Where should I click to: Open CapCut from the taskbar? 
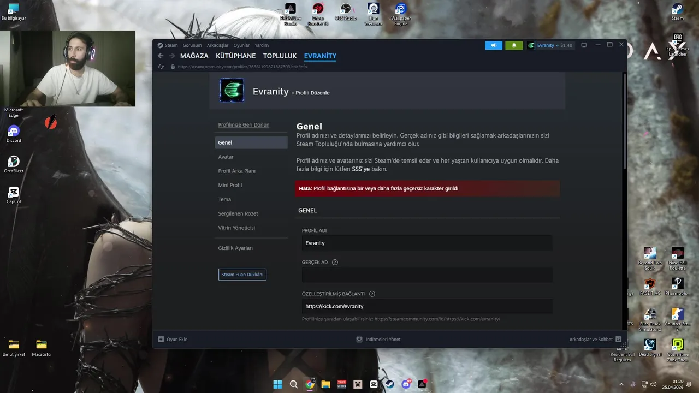374,384
